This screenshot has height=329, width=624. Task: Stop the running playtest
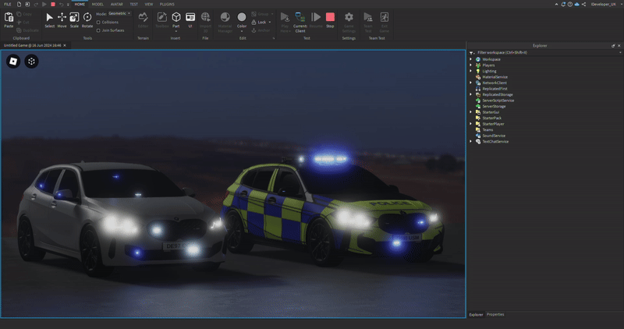330,19
